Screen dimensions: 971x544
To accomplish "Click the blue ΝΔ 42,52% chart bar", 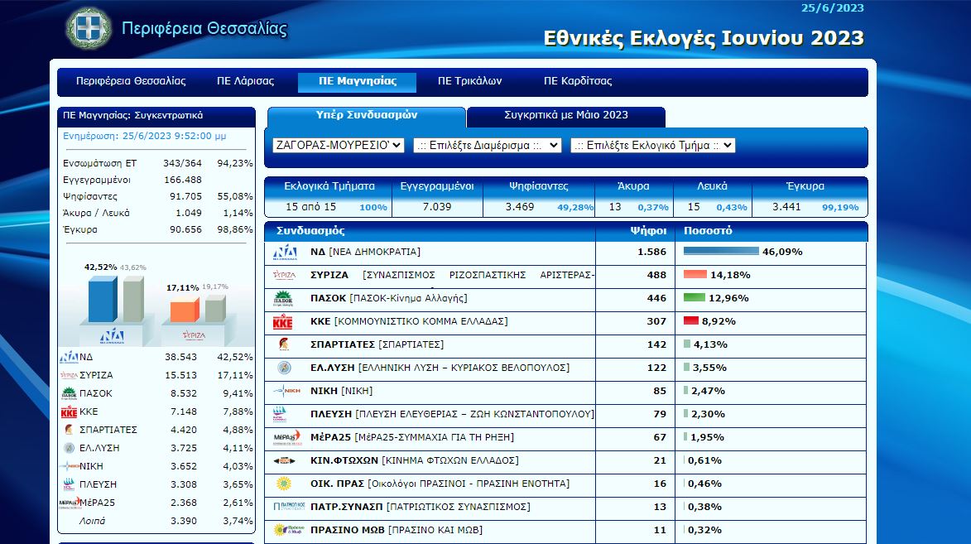I will point(102,299).
